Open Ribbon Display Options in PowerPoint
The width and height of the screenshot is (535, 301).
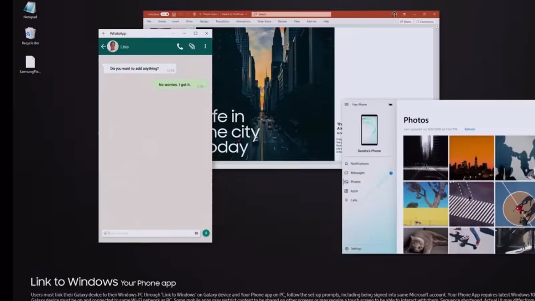click(x=404, y=14)
